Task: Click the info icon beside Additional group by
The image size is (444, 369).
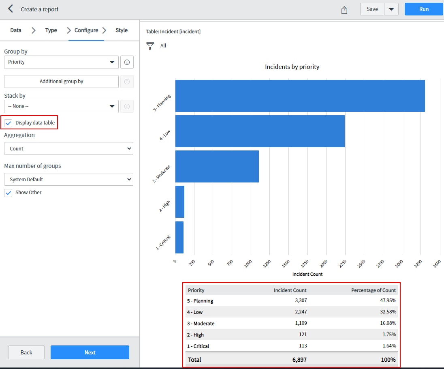Action: point(127,82)
